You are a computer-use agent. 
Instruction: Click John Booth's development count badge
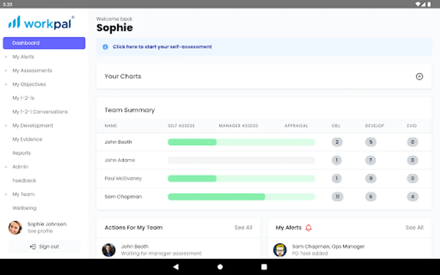[x=371, y=142]
